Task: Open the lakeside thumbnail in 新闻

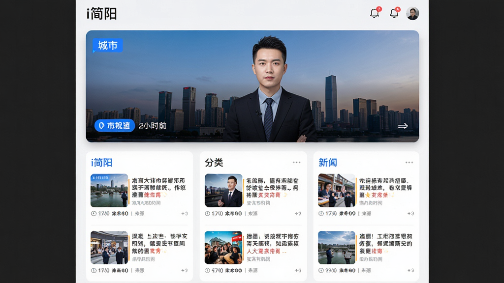Action: (x=337, y=248)
